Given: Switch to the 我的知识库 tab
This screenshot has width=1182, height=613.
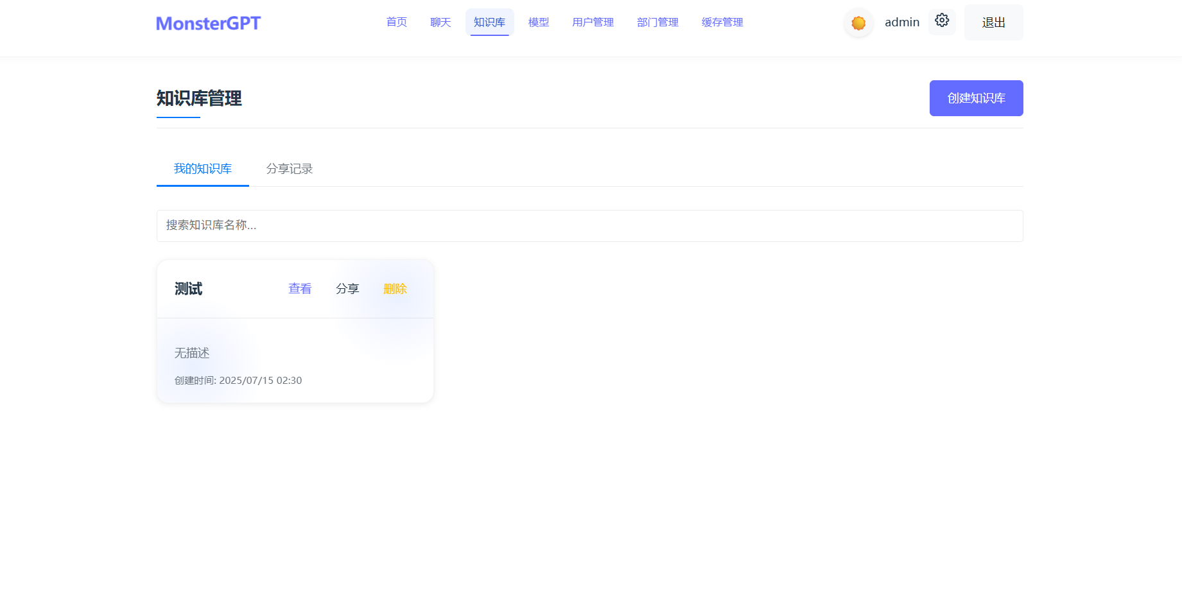Looking at the screenshot, I should coord(203,169).
